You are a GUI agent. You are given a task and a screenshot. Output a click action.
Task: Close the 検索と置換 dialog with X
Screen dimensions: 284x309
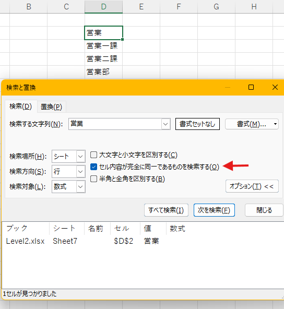[x=275, y=87]
